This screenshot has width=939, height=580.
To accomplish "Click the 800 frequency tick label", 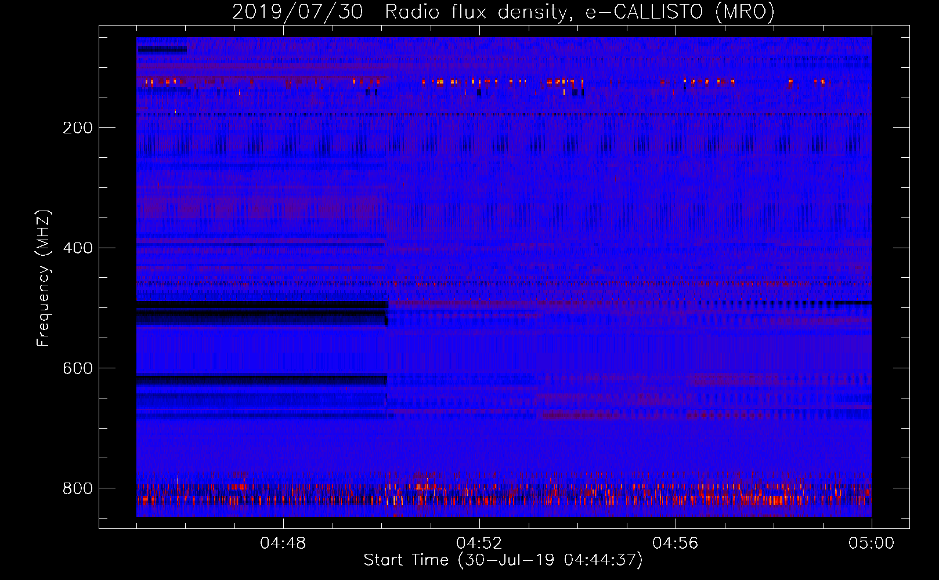I will click(x=78, y=488).
